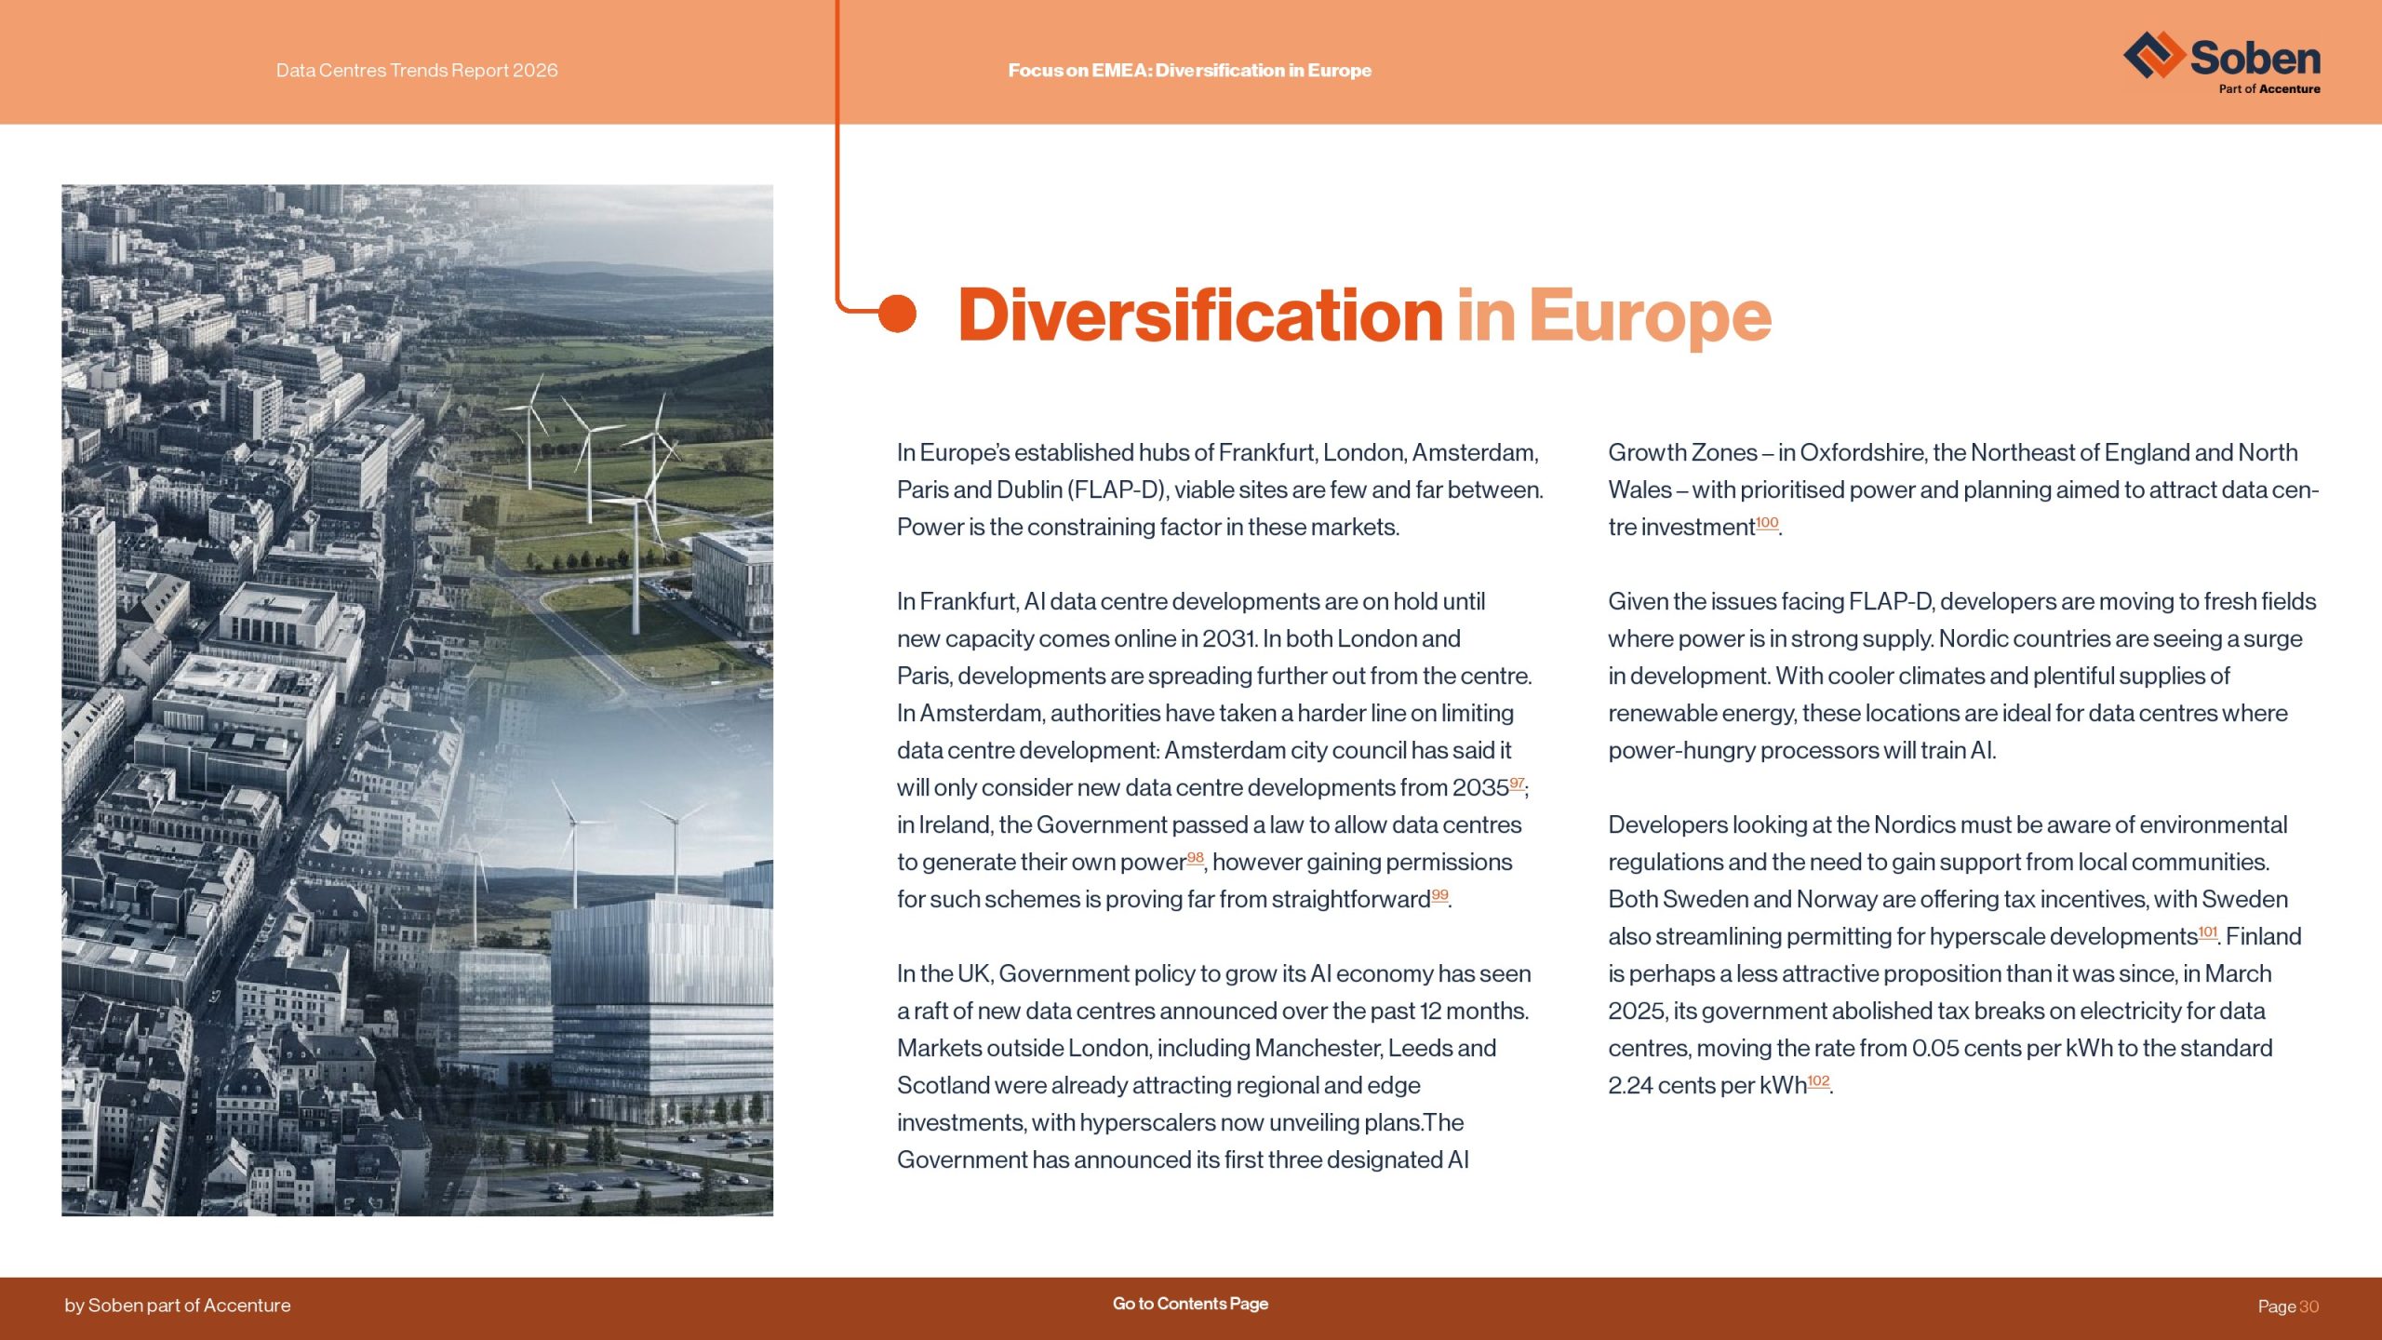Viewport: 2382px width, 1340px height.
Task: Click the Soben diamond logo icon
Action: (x=2153, y=55)
